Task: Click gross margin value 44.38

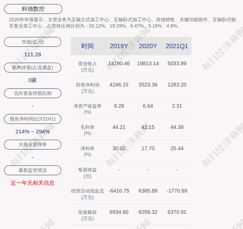Action: point(177,127)
